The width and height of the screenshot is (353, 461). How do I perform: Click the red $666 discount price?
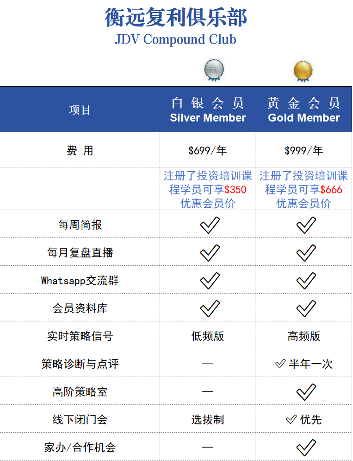pos(331,190)
